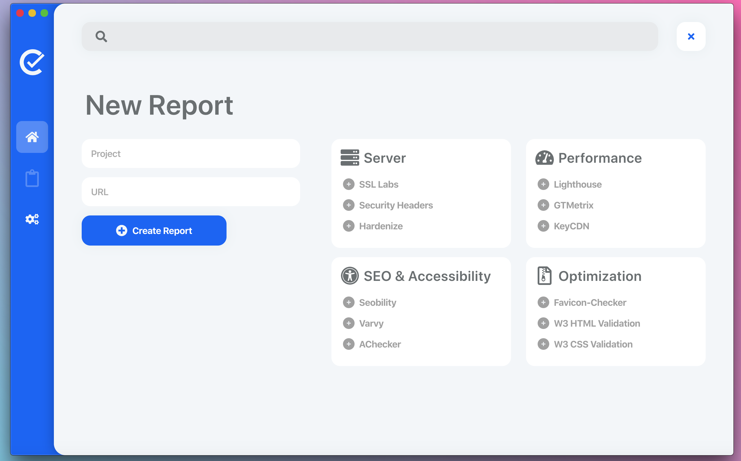Click the magnifying glass search icon

click(x=101, y=36)
